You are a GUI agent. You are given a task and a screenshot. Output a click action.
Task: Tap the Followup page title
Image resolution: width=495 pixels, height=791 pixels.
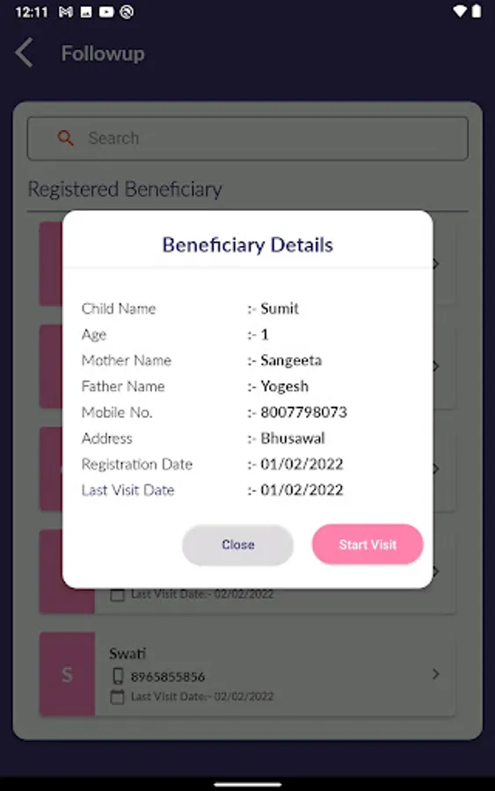click(103, 53)
